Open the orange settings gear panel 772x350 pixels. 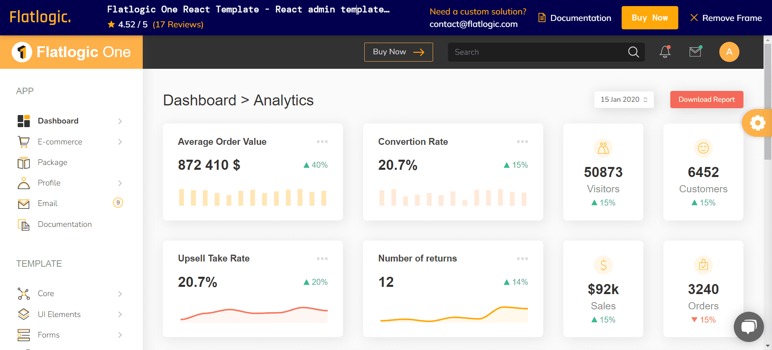tap(757, 123)
